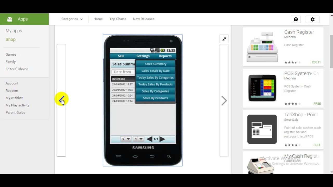The width and height of the screenshot is (333, 187).
Task: Expand the Categories dropdown
Action: (72, 19)
